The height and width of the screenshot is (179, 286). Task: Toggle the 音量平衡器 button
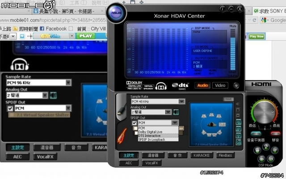coord(256,134)
